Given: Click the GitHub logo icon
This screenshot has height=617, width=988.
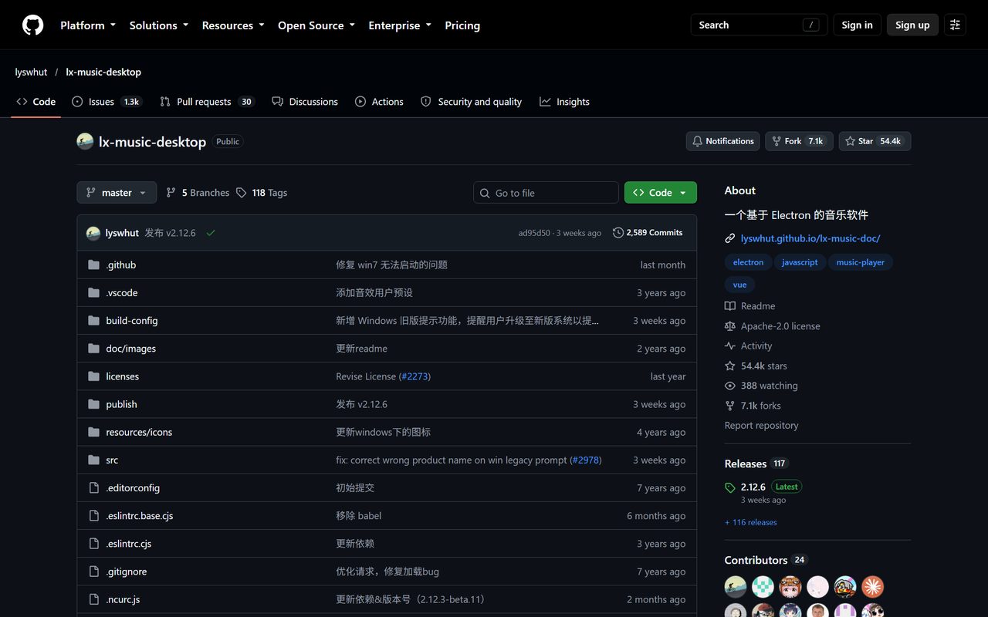Looking at the screenshot, I should tap(32, 25).
